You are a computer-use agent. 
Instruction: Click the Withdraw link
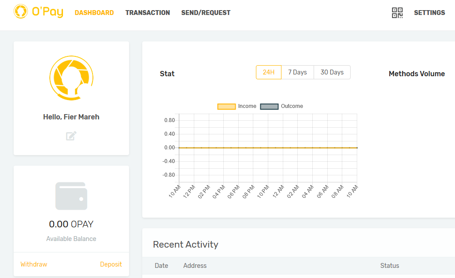click(x=34, y=264)
